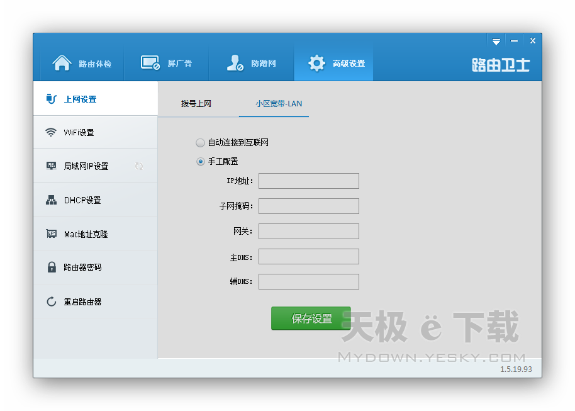The width and height of the screenshot is (575, 411).
Task: Open the Mac地址克隆 device icon
Action: (x=52, y=234)
